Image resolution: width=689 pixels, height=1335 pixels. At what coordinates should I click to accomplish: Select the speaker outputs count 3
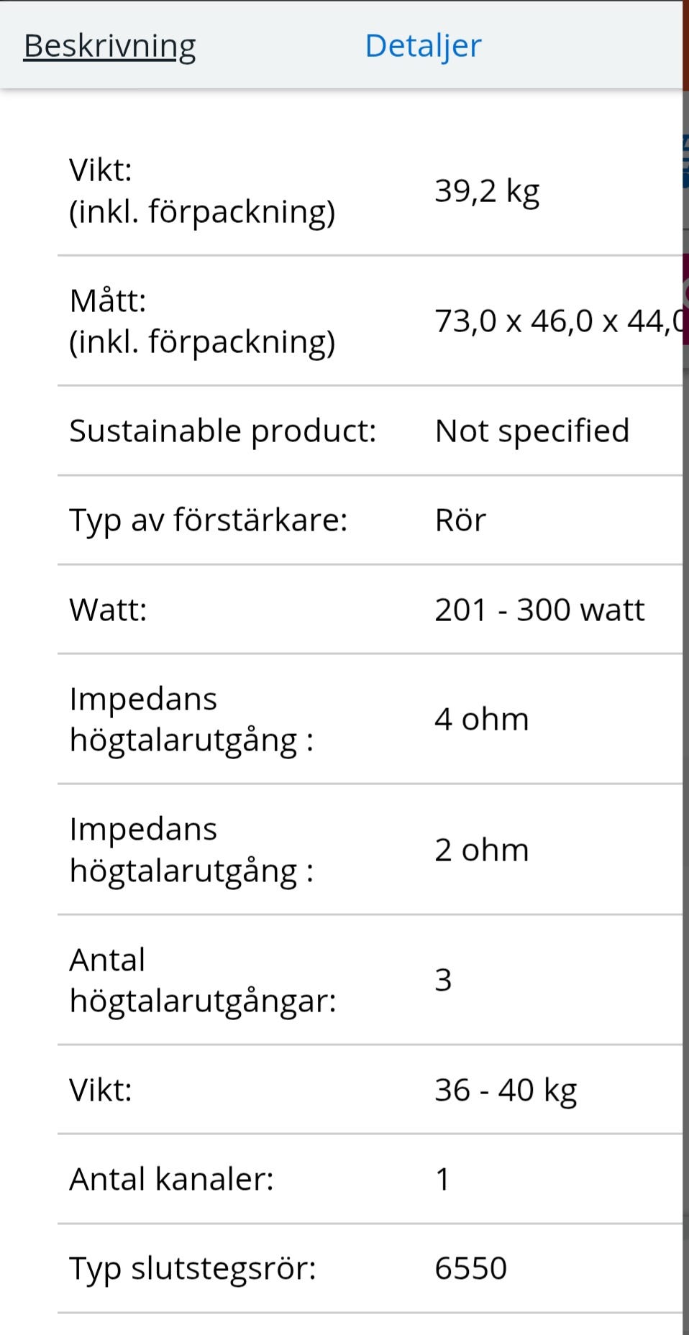(443, 980)
